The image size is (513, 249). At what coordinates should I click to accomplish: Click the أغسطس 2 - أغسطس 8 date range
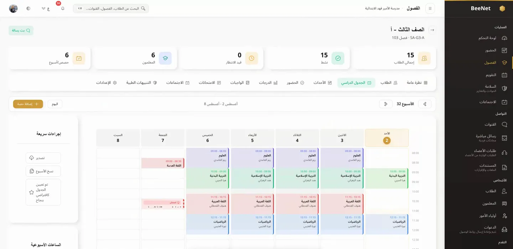[x=221, y=104]
